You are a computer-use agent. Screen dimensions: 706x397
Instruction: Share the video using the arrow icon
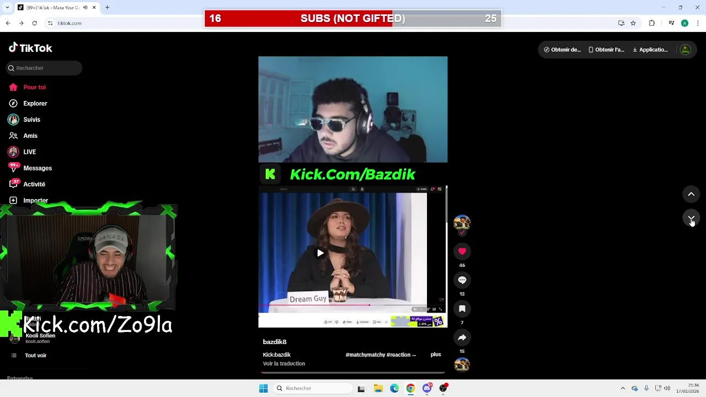click(x=462, y=337)
